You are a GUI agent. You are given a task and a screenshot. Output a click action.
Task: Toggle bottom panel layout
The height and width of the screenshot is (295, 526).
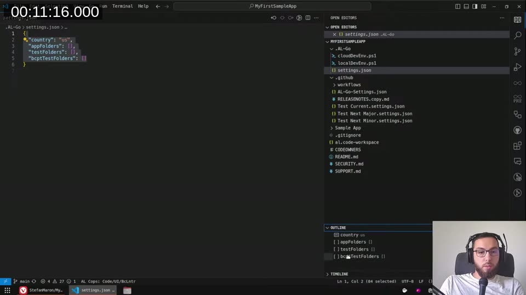coord(466,6)
